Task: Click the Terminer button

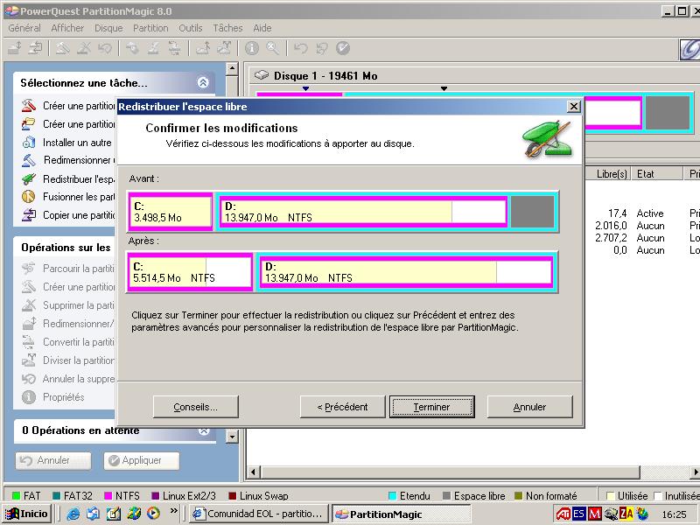Action: (431, 407)
